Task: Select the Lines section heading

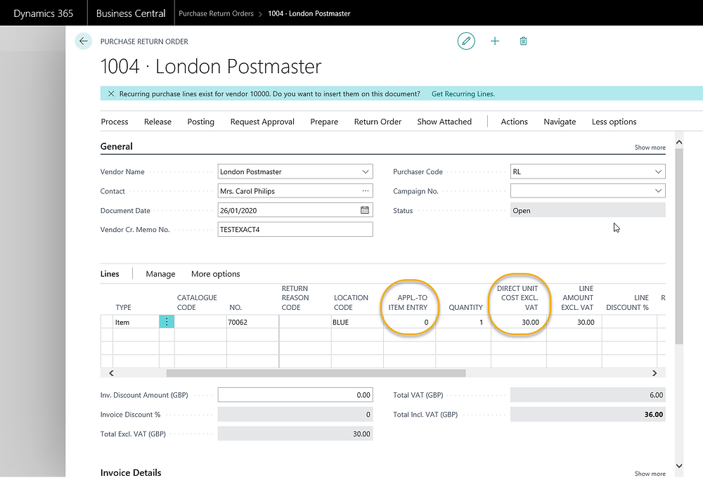Action: pos(110,274)
